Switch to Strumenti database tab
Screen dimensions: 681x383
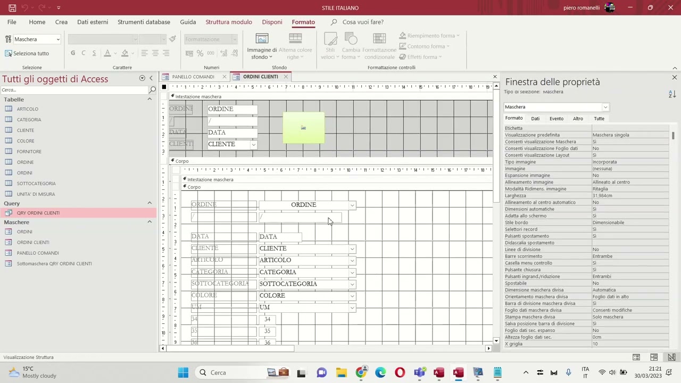tap(144, 22)
